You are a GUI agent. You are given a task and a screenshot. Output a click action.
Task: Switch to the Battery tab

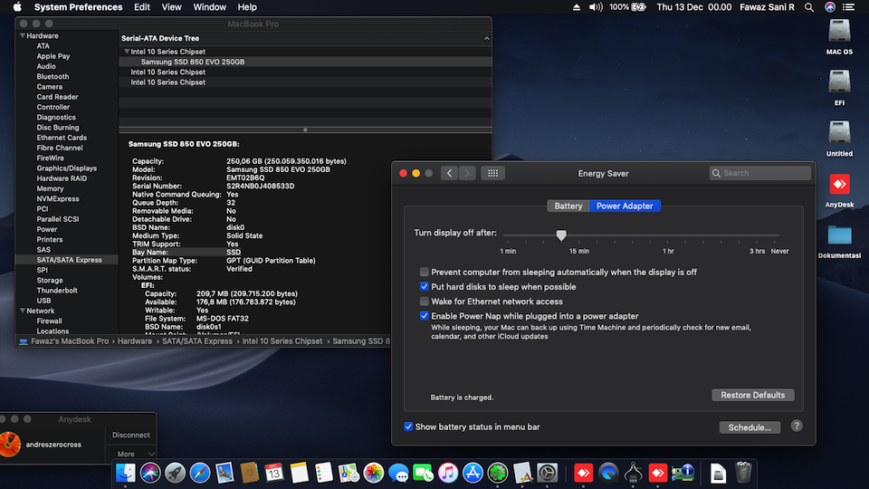click(x=568, y=206)
